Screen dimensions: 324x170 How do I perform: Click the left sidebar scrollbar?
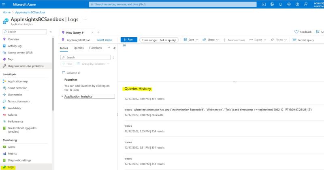pos(53,74)
